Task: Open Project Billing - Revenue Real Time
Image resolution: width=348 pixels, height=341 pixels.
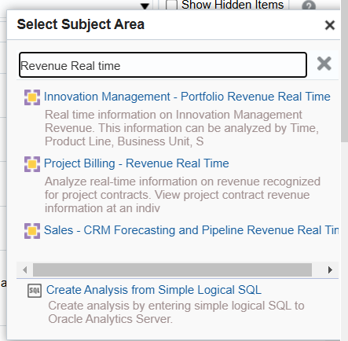Action: tap(137, 163)
